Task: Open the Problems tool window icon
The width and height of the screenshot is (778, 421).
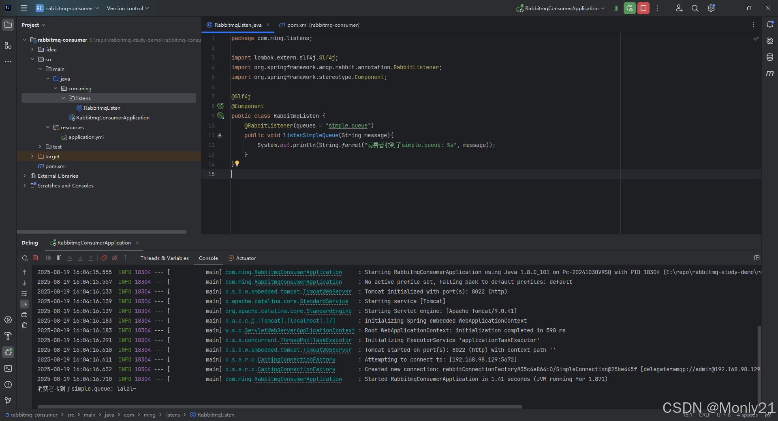Action: pos(8,385)
